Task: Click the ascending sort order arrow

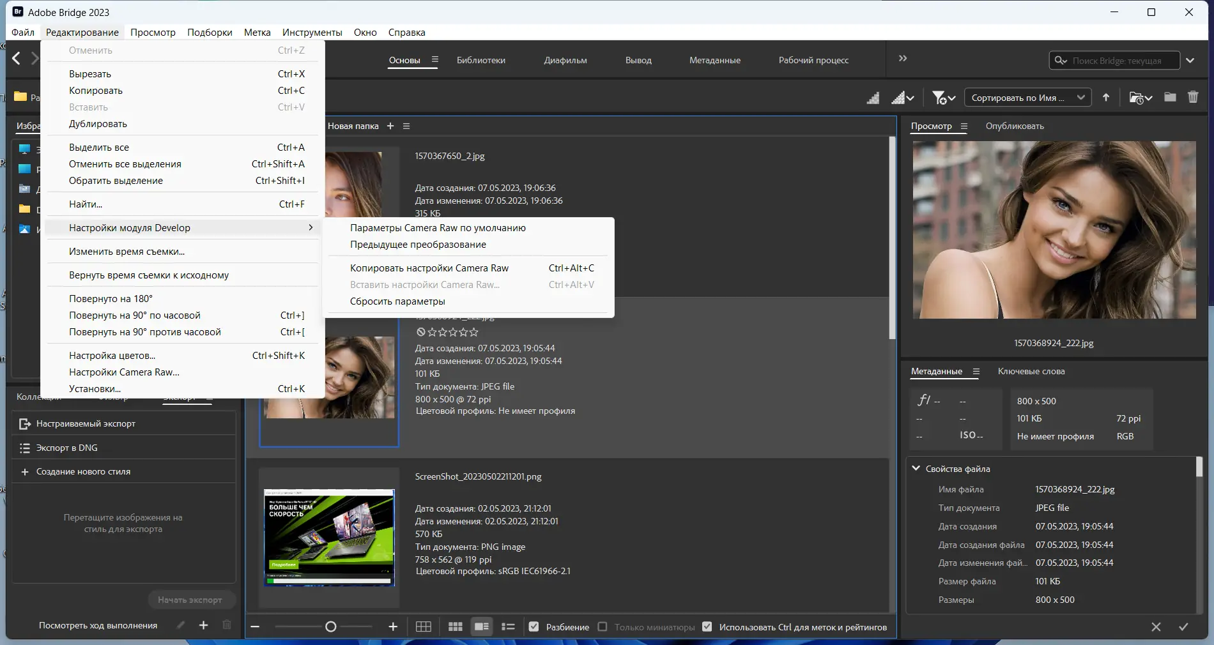Action: tap(1106, 98)
